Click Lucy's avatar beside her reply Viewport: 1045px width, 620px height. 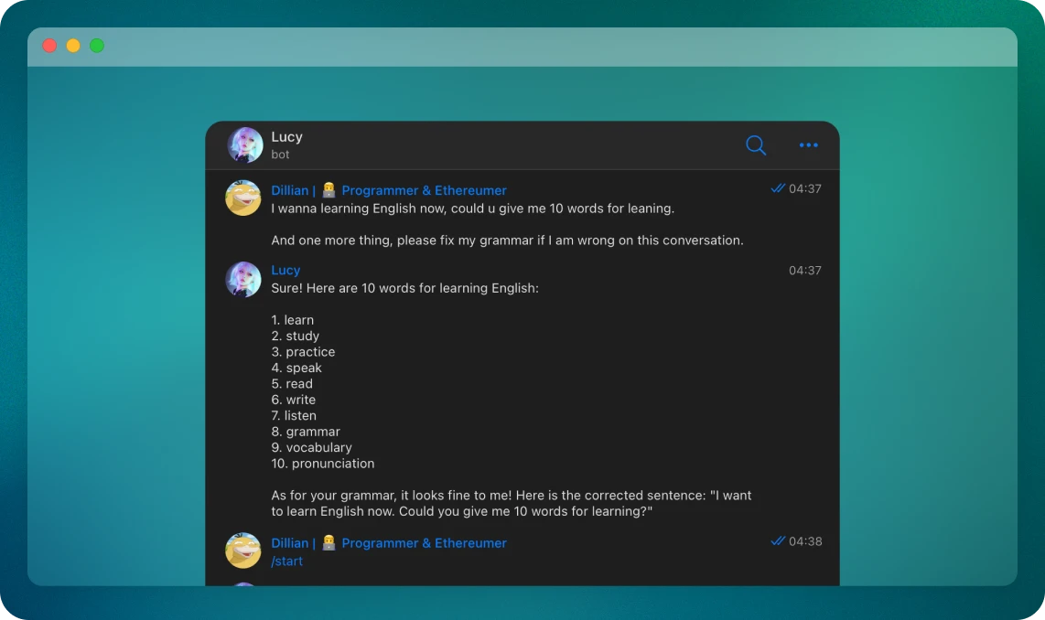pos(243,279)
